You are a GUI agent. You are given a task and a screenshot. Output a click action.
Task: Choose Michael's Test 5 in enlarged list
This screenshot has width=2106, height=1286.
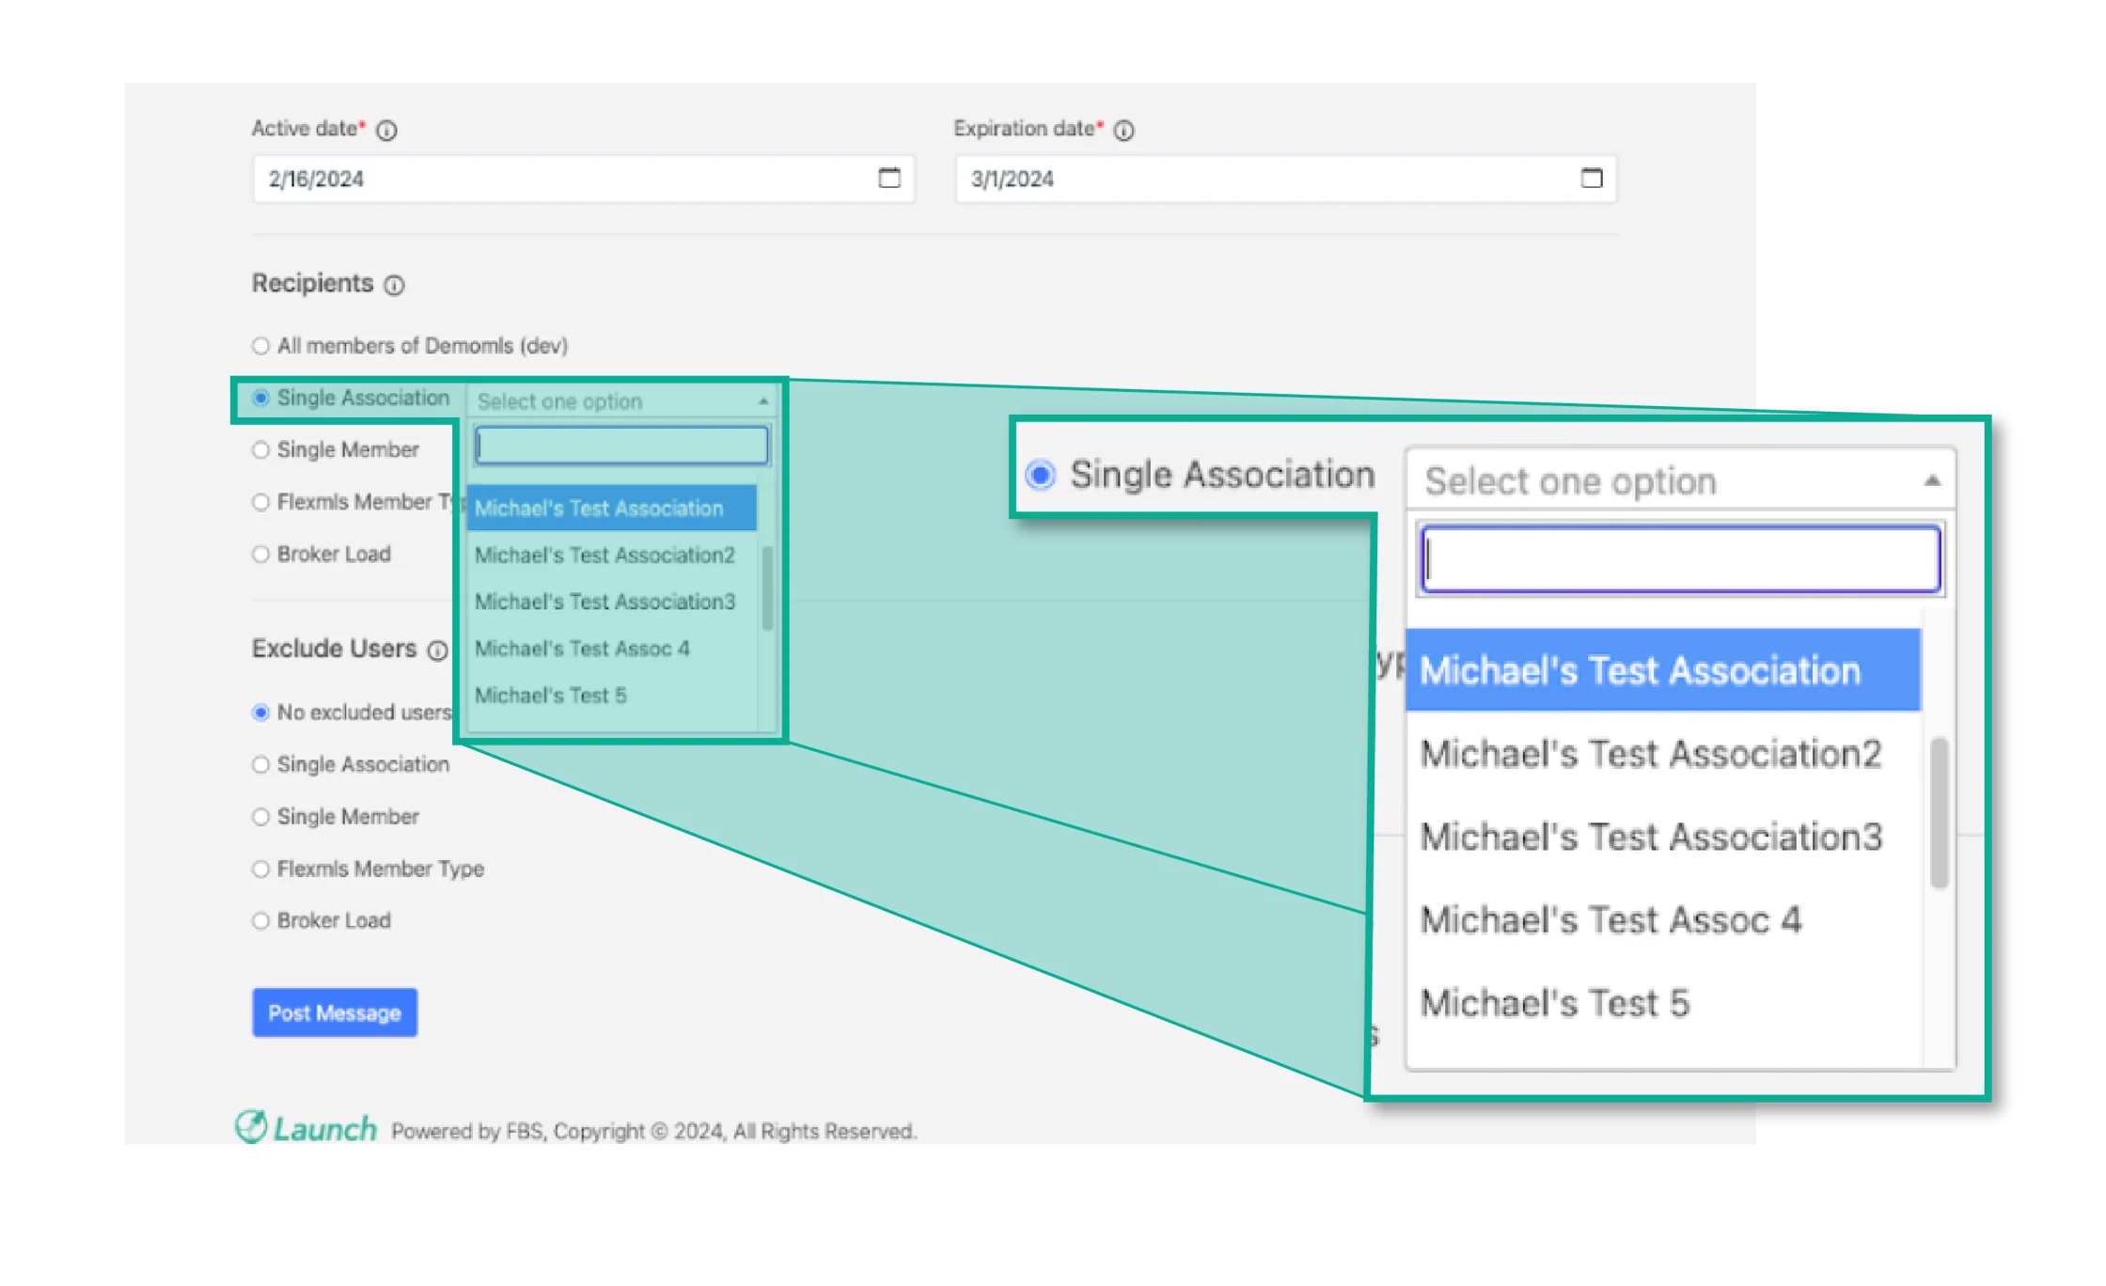click(x=1662, y=1003)
